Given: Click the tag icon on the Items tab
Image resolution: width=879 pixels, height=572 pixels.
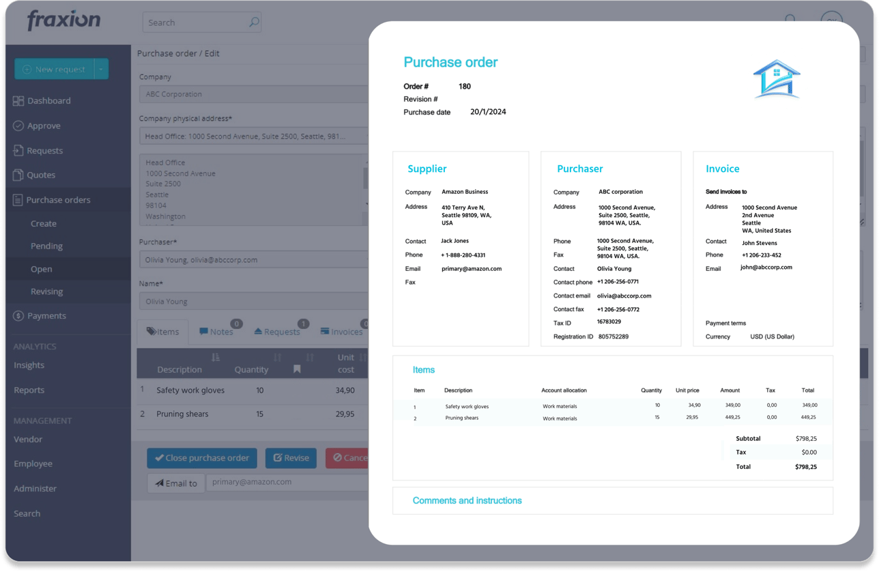Looking at the screenshot, I should click(150, 332).
